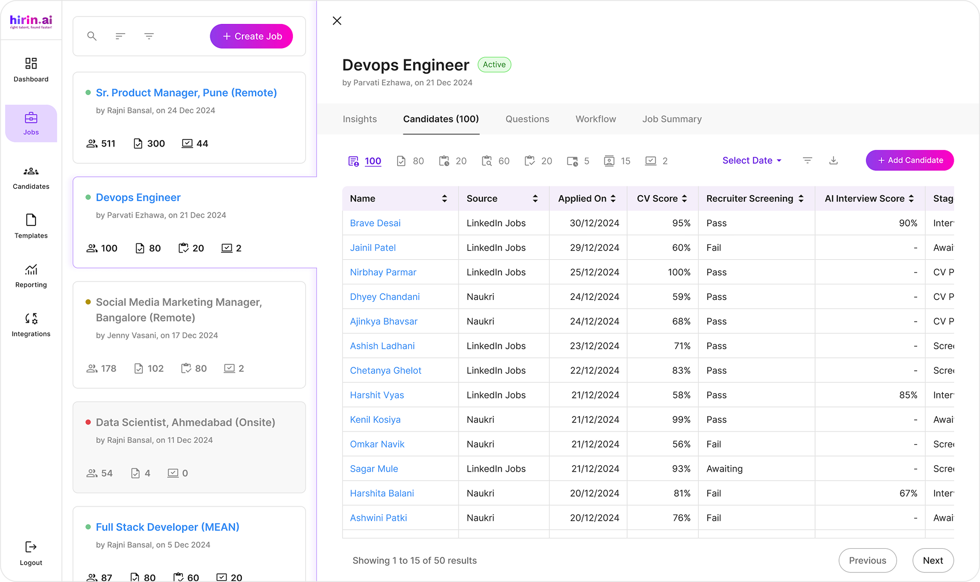The height and width of the screenshot is (582, 980).
Task: Click the 'Showing 1 to 15 of 50 results' text
Action: coord(415,561)
